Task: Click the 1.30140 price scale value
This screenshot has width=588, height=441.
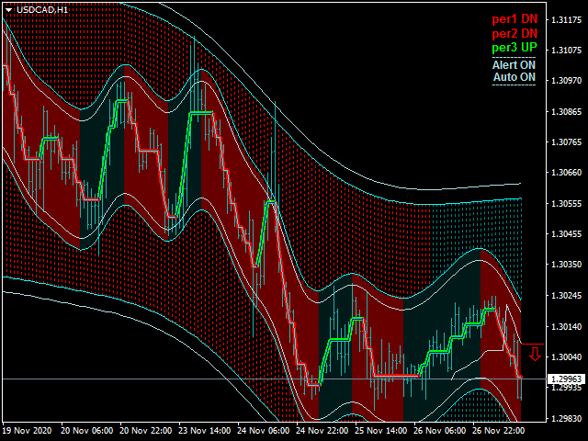Action: 566,327
